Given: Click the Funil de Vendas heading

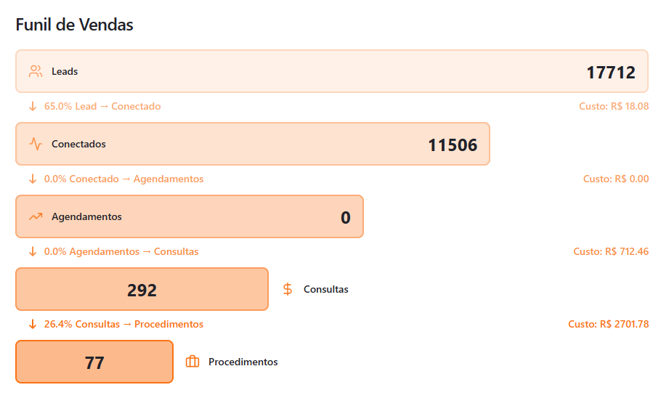Looking at the screenshot, I should [x=74, y=25].
